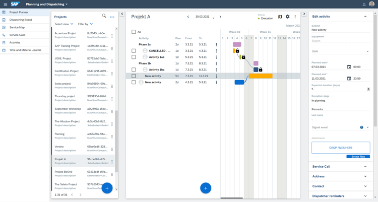Check the 2d New activity checkbox
The image size is (378, 202).
tap(134, 82)
